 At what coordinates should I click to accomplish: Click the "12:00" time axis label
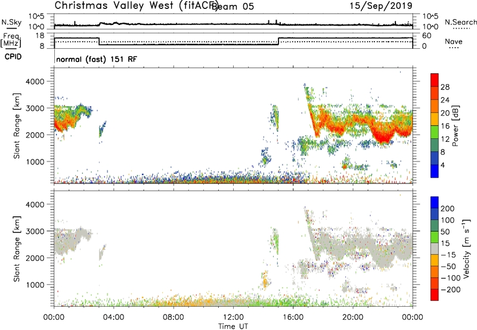pyautogui.click(x=233, y=317)
